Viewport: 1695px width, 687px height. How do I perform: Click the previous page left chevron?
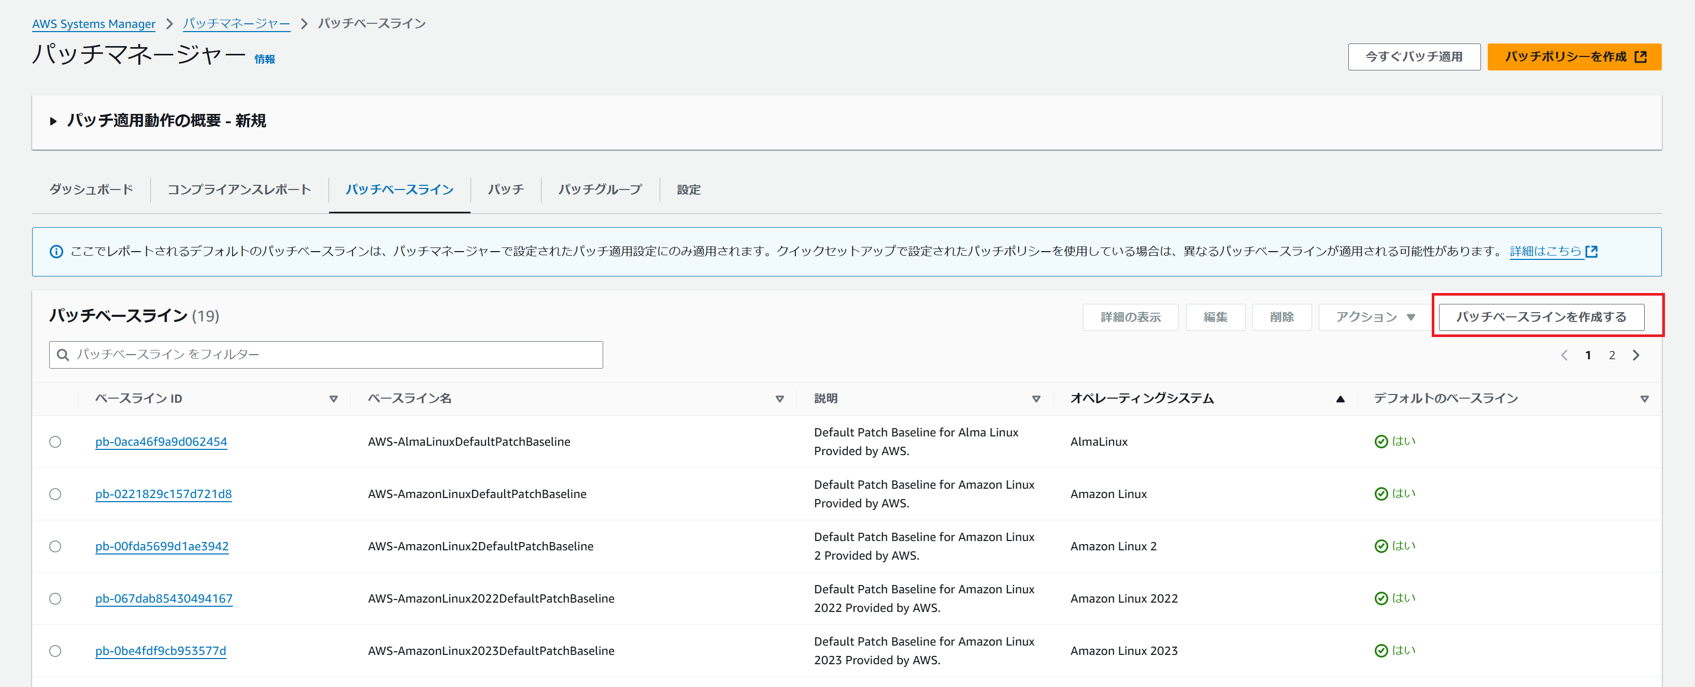pyautogui.click(x=1564, y=355)
